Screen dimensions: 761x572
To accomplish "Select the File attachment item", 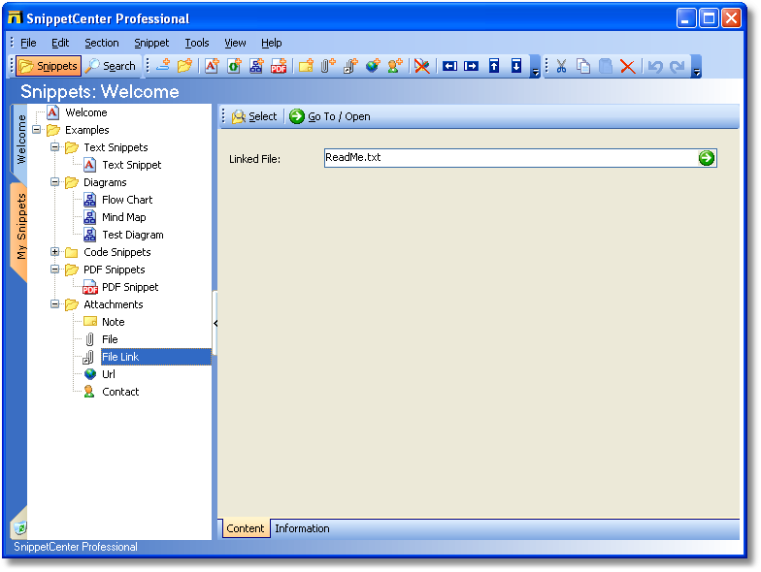I will [110, 339].
